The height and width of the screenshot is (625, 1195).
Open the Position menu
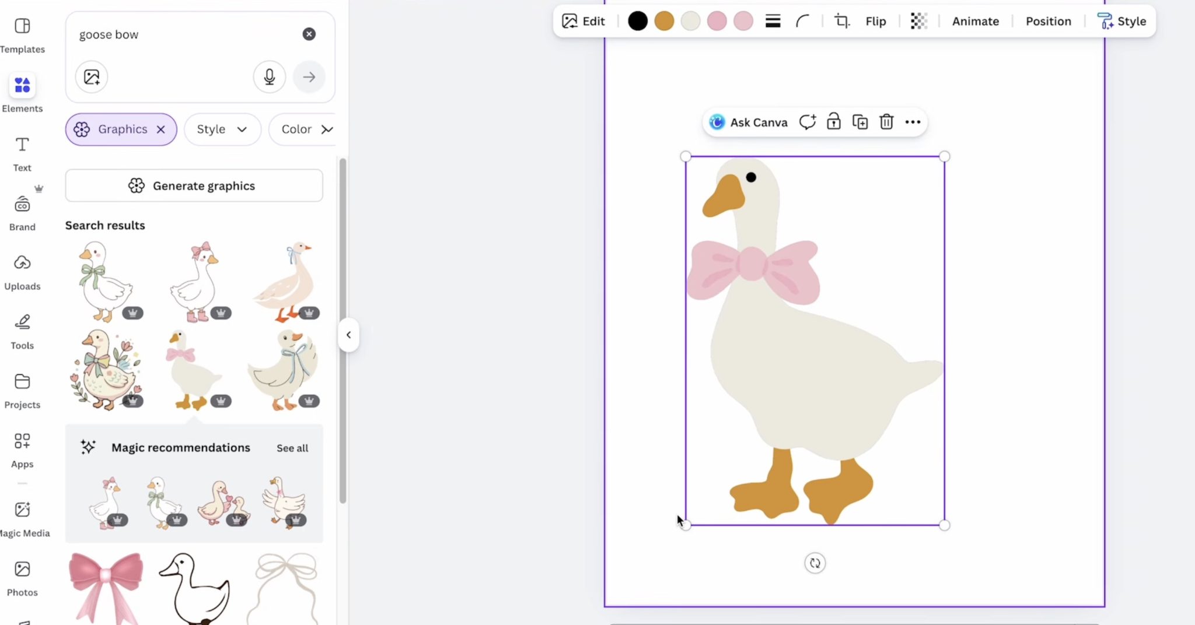(x=1047, y=21)
